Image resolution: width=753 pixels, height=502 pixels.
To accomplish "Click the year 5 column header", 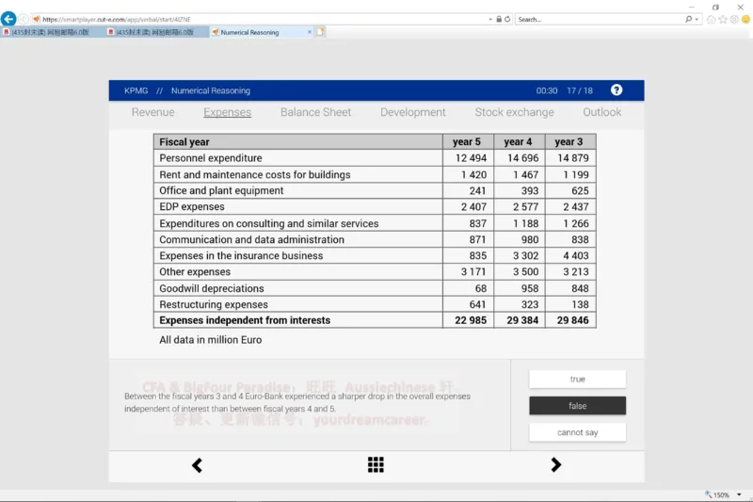I will pyautogui.click(x=466, y=141).
